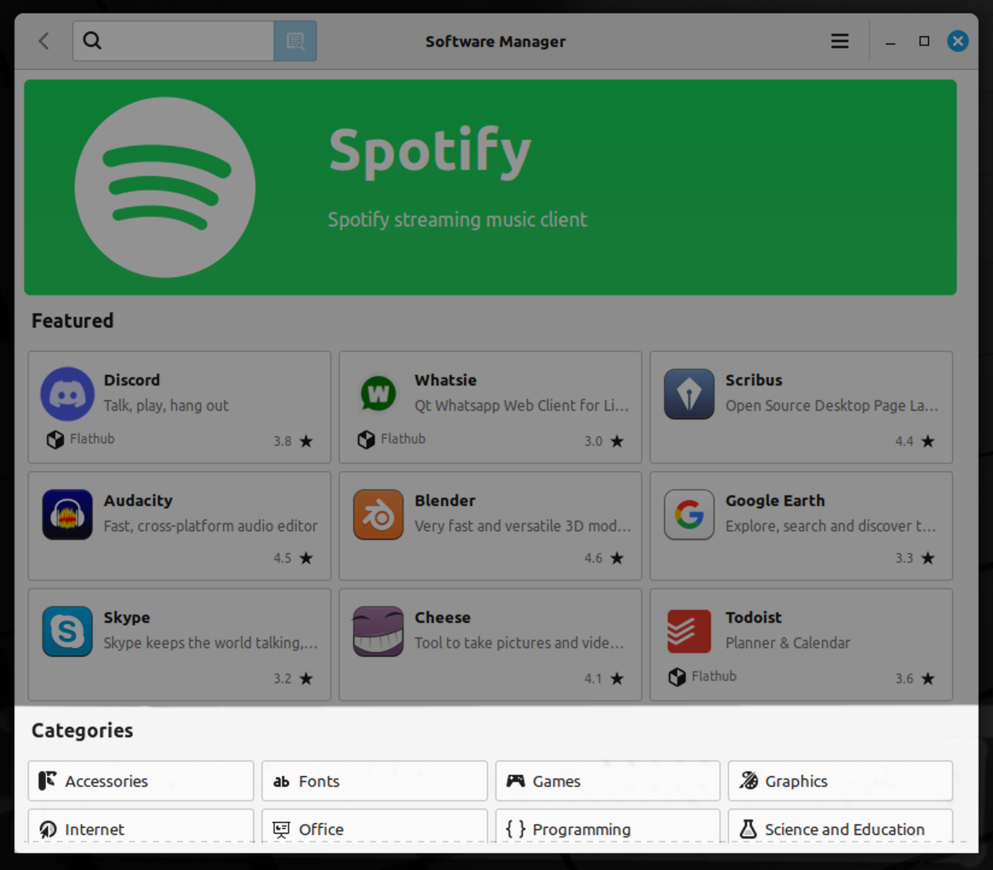
Task: Click the Fonts 'ab' icon
Action: click(x=281, y=781)
